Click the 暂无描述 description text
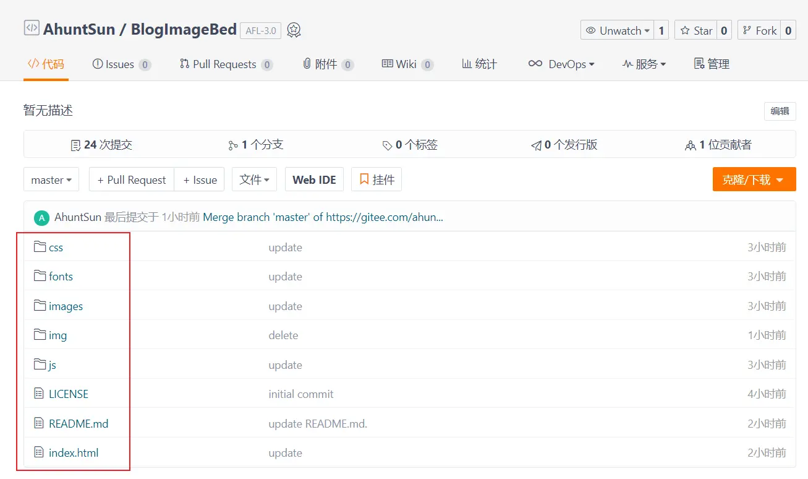Image resolution: width=808 pixels, height=479 pixels. (48, 111)
